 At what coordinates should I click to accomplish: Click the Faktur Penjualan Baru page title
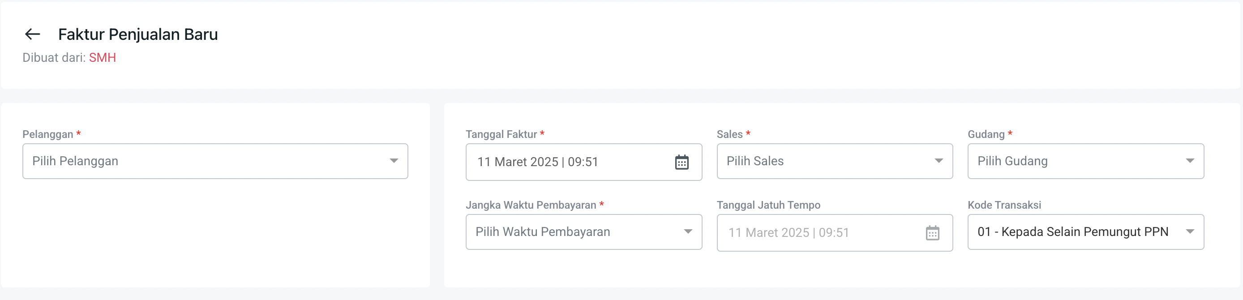click(x=138, y=35)
